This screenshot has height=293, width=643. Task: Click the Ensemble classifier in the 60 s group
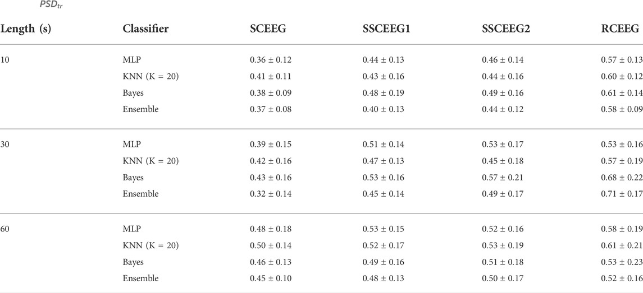(140, 278)
